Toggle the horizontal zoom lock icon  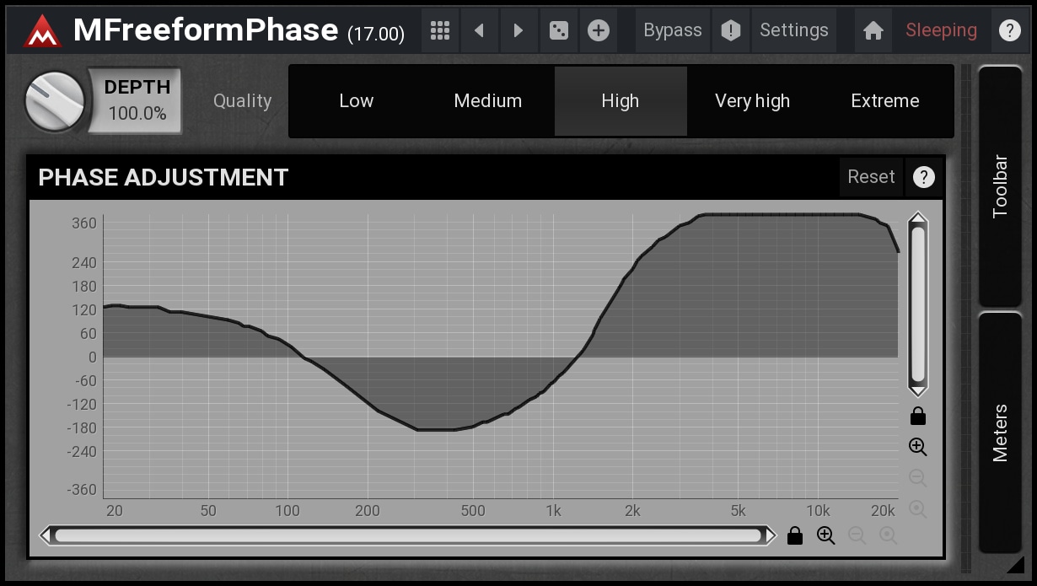coord(794,535)
